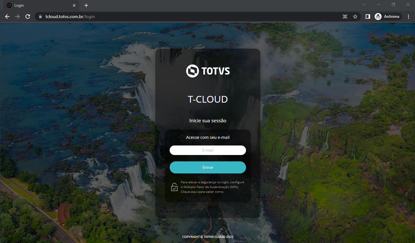
Task: Open the tab search dropdown chevron
Action: tap(364, 4)
